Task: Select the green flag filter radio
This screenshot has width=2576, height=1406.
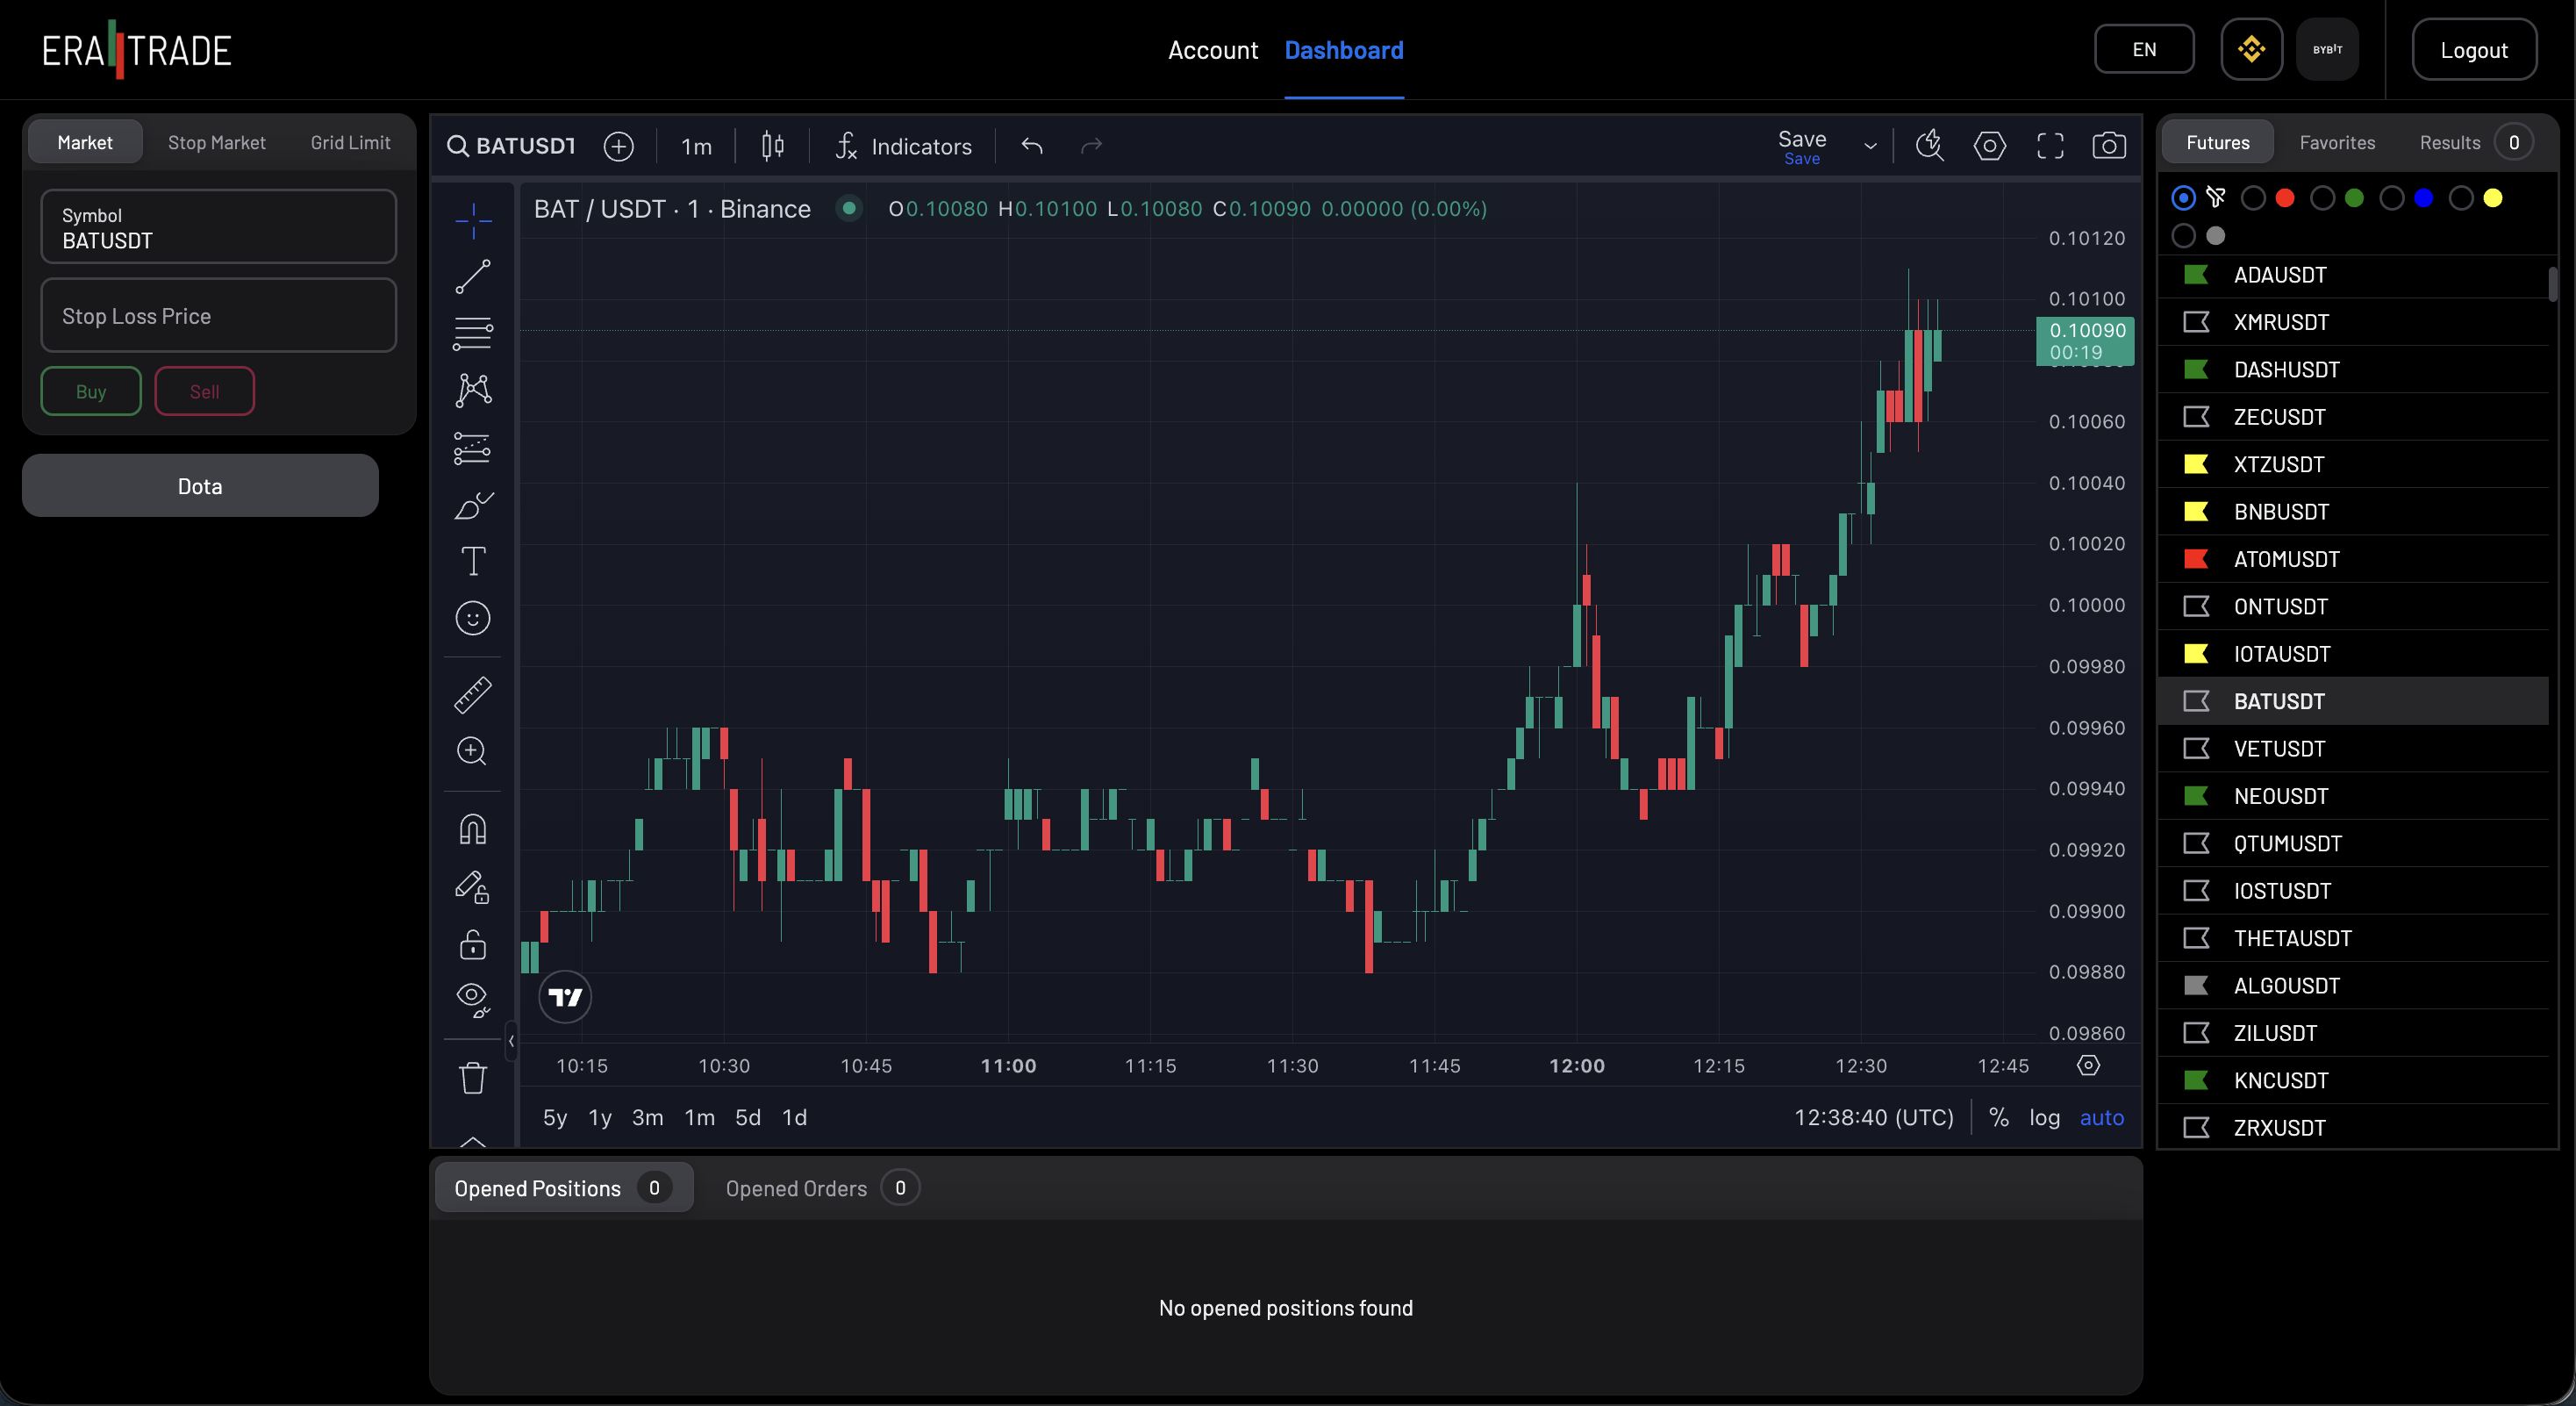Action: pyautogui.click(x=2322, y=198)
